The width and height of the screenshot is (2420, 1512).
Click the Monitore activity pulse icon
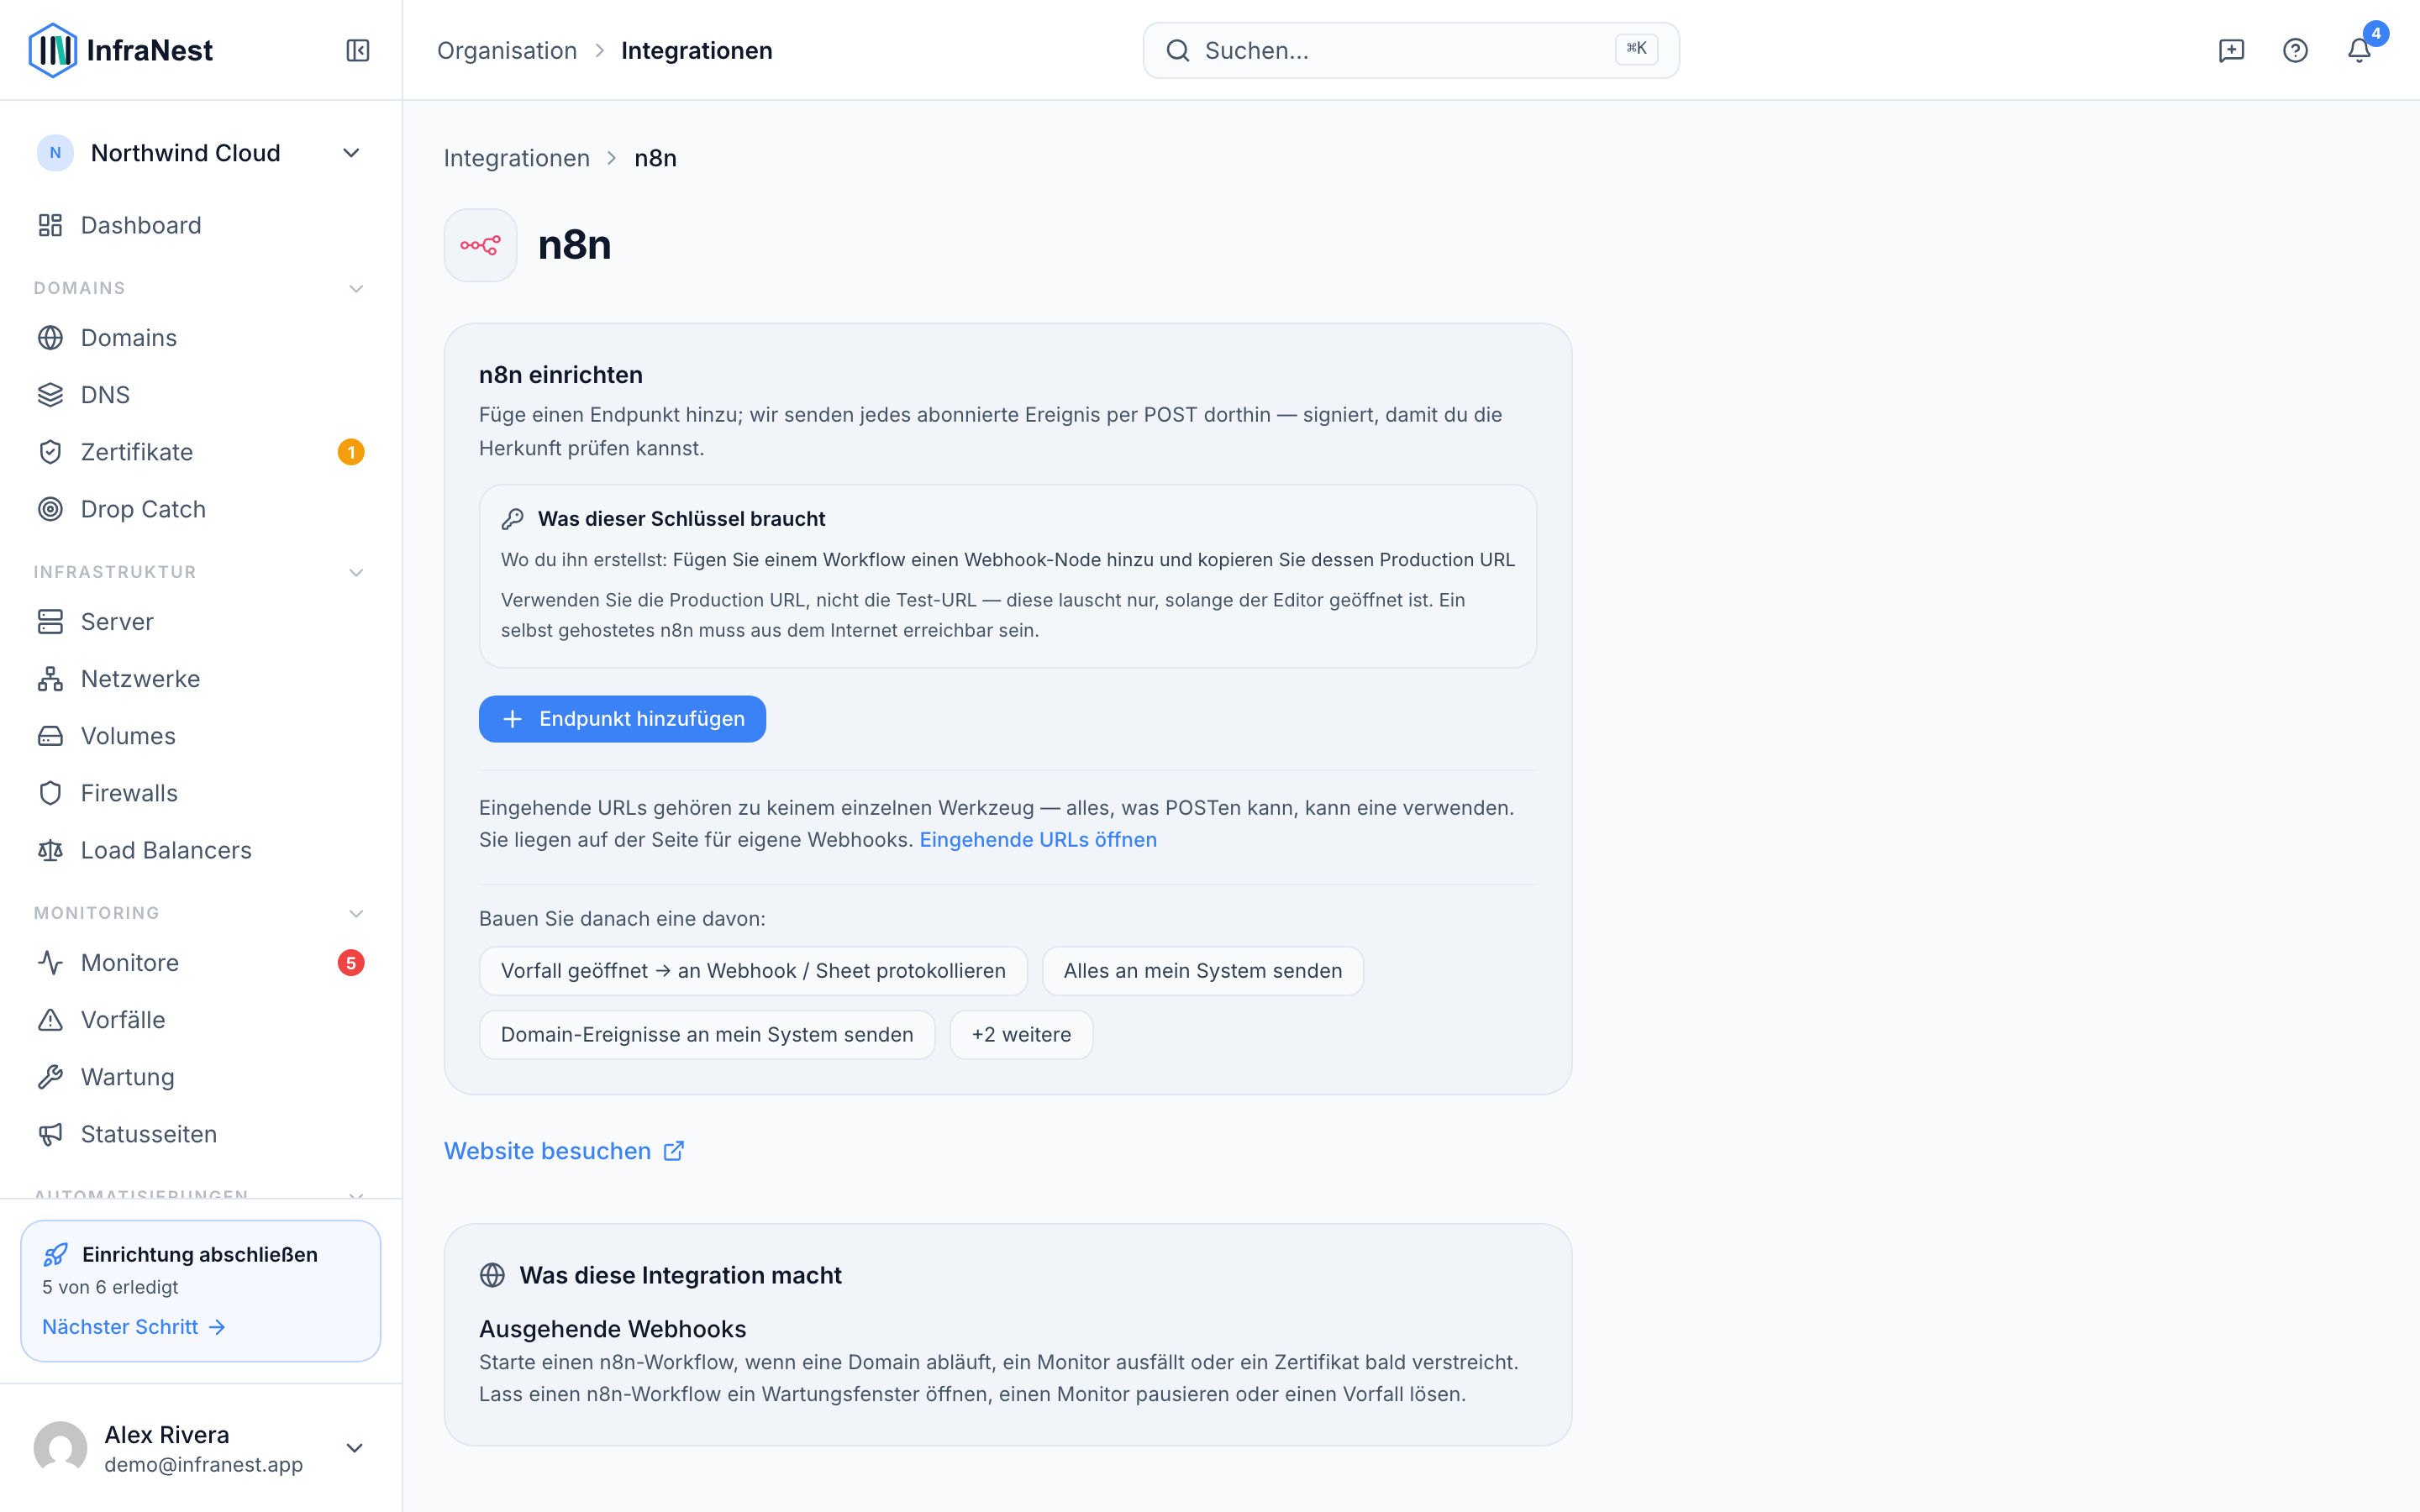pos(50,963)
